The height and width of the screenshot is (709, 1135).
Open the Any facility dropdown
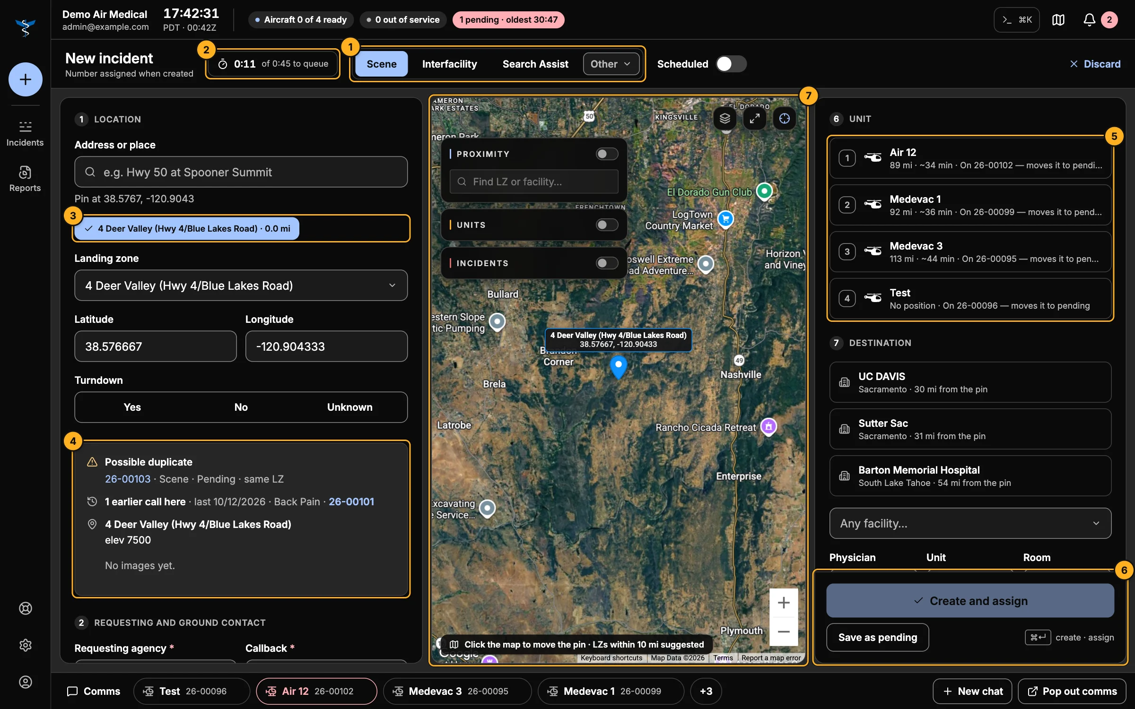click(x=970, y=523)
